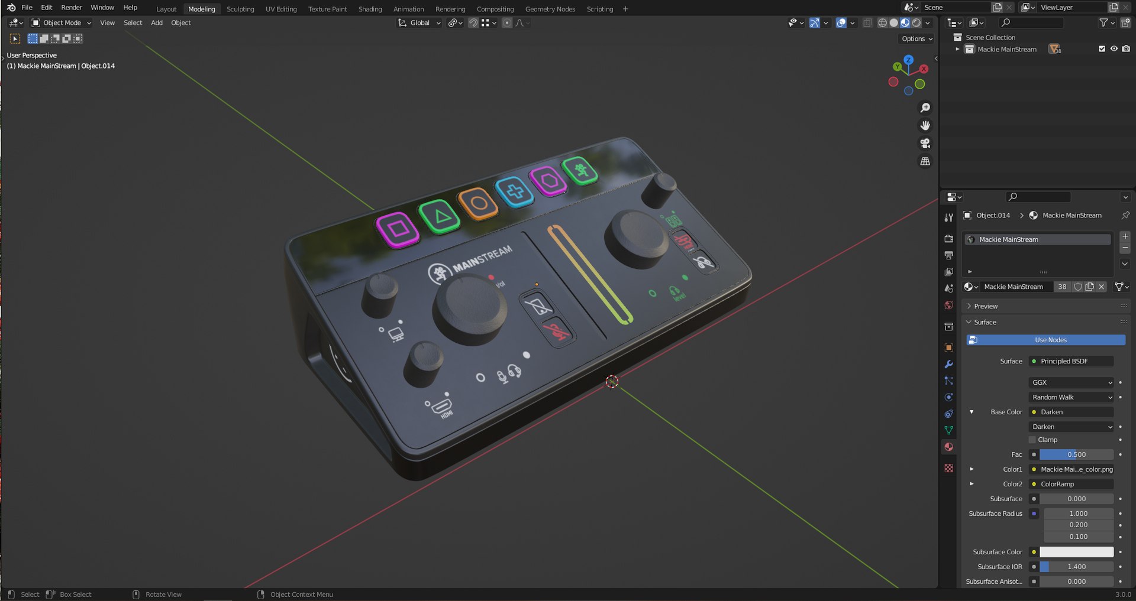Open the View Layer properties tab
Image resolution: width=1136 pixels, height=601 pixels.
948,272
